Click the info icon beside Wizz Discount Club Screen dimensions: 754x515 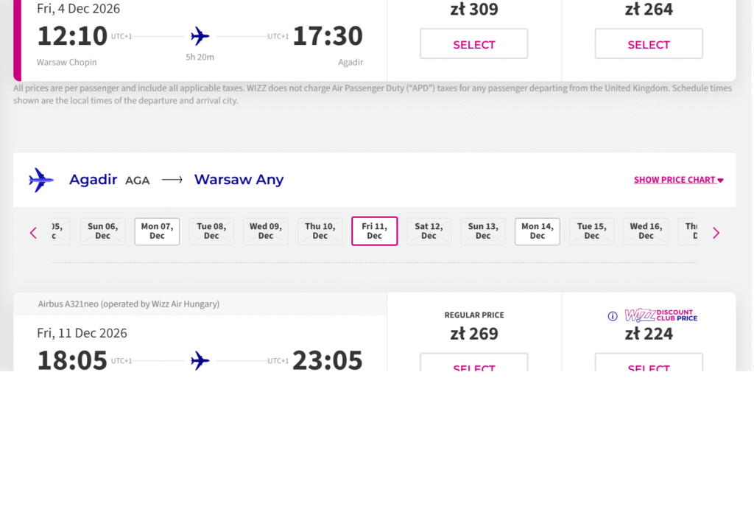point(613,316)
